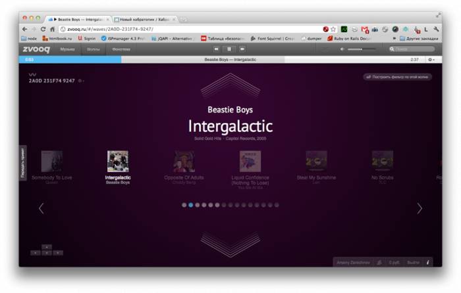Show next tracks using right carousel arrow
Viewport: 461px width, 293px height.
420,208
